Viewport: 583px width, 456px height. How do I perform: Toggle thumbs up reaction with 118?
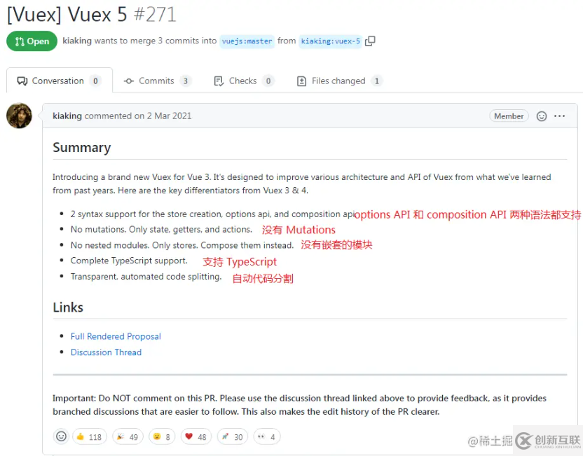pyautogui.click(x=89, y=436)
